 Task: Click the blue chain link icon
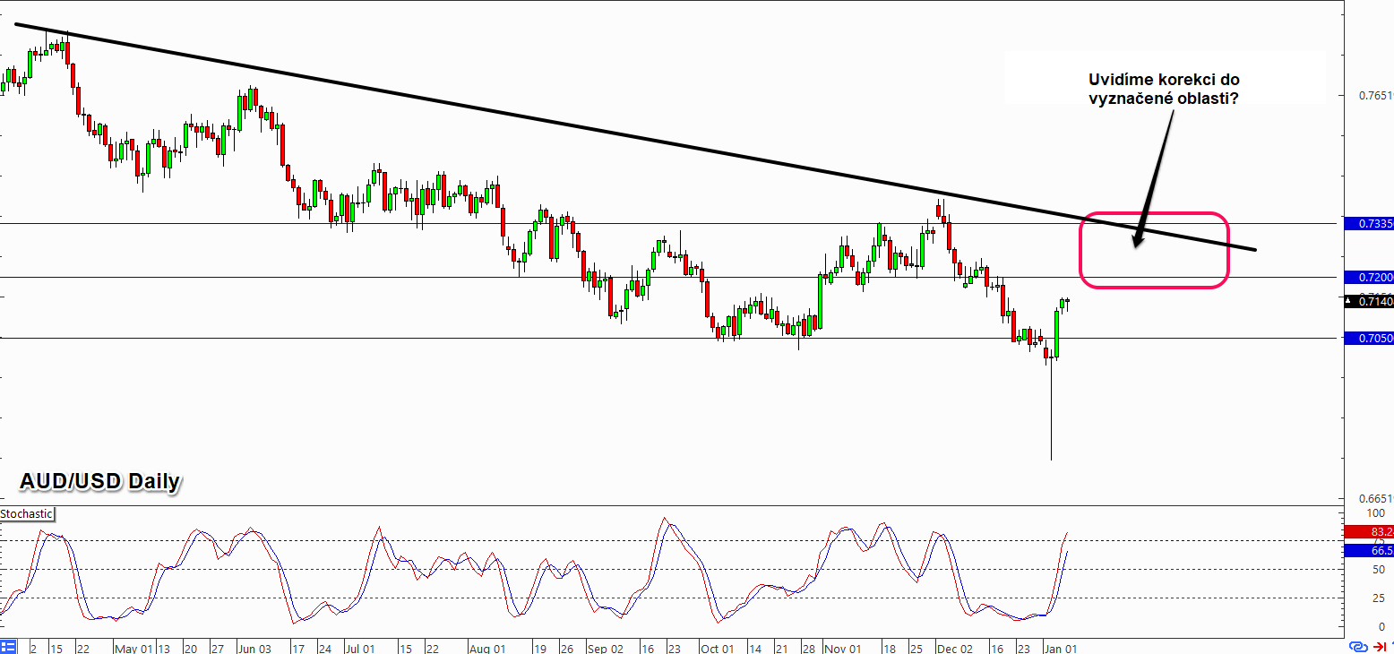(x=1357, y=647)
